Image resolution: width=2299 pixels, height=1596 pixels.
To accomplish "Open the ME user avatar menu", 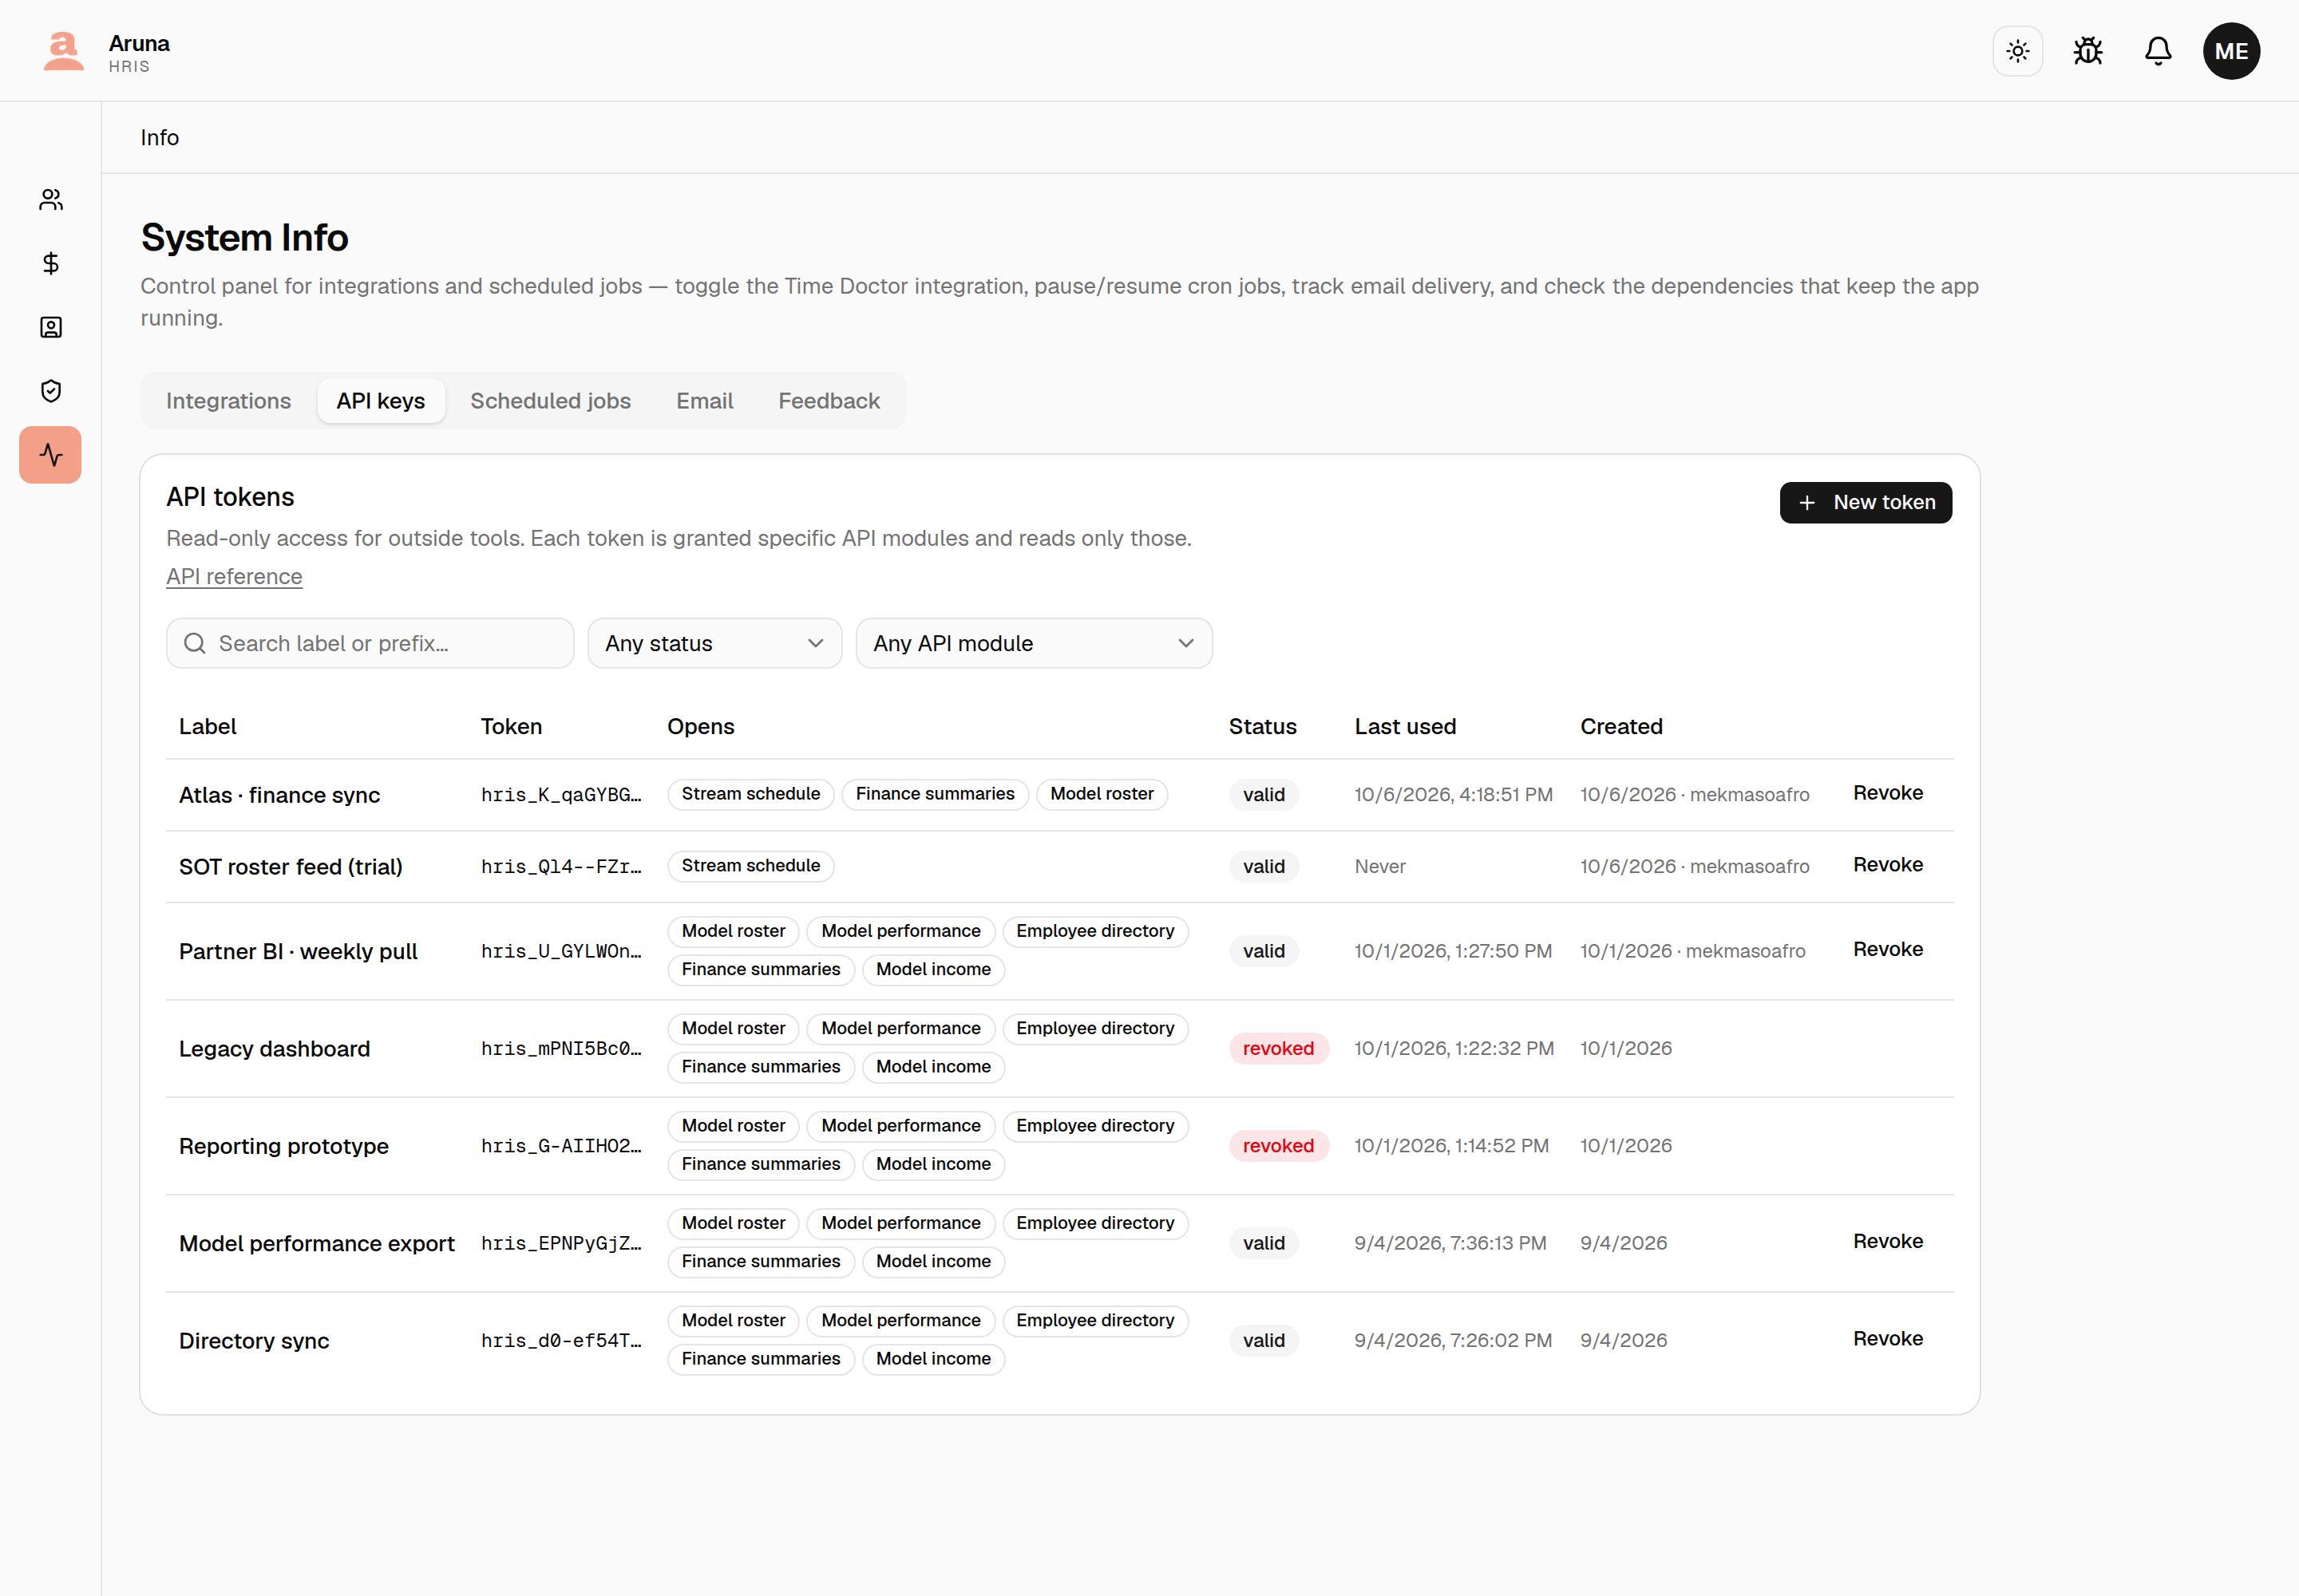I will click(2230, 51).
